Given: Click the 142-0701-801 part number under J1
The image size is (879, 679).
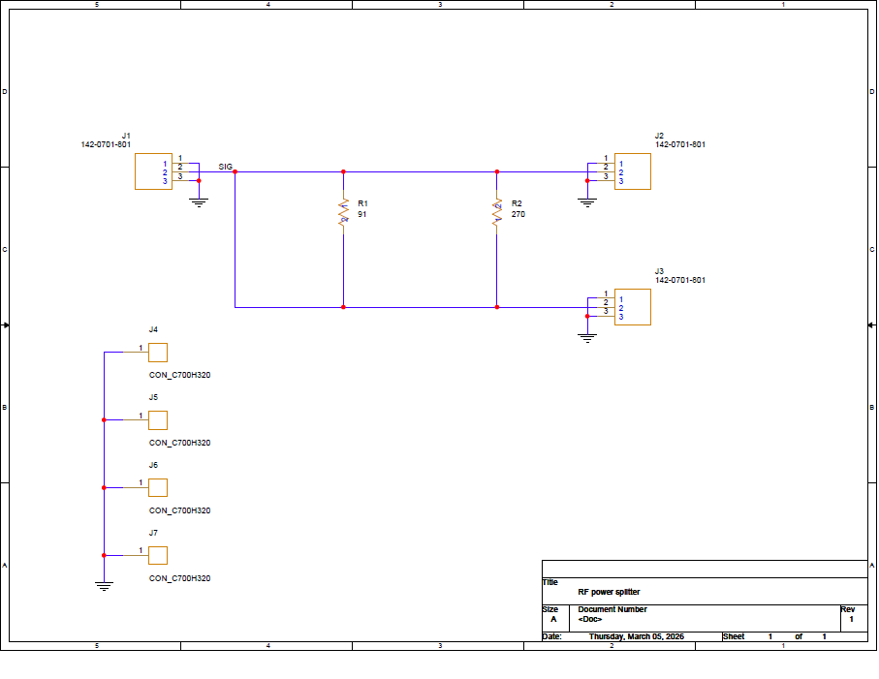Looking at the screenshot, I should pos(106,144).
